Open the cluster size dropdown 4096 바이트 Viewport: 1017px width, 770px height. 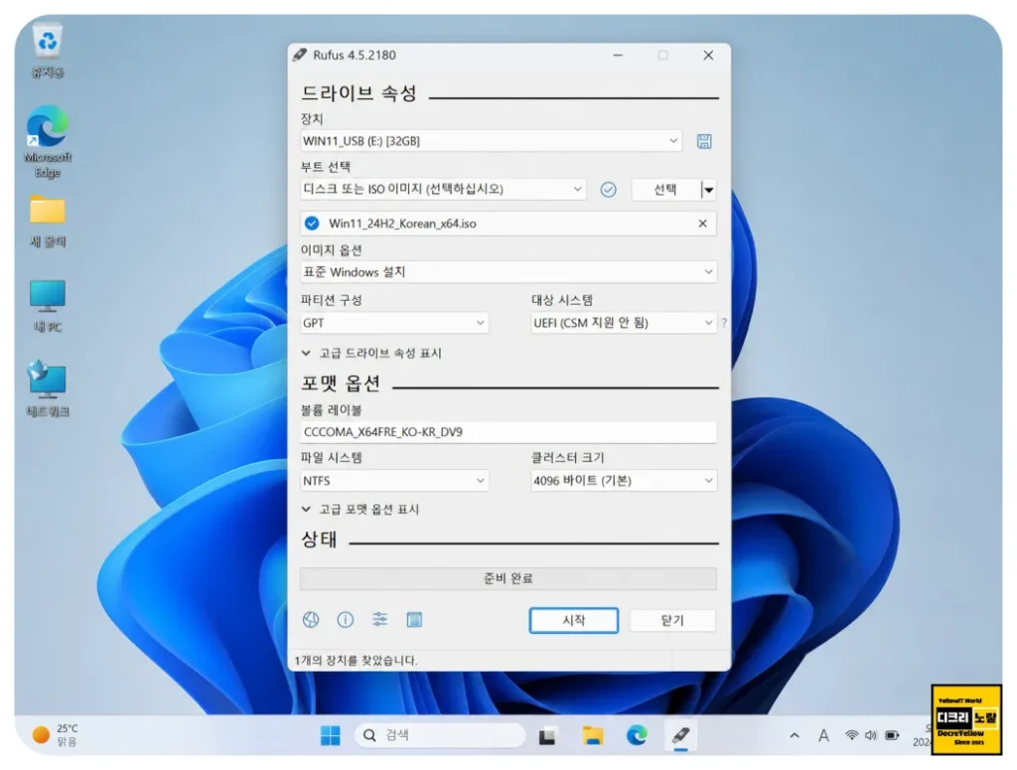point(624,481)
